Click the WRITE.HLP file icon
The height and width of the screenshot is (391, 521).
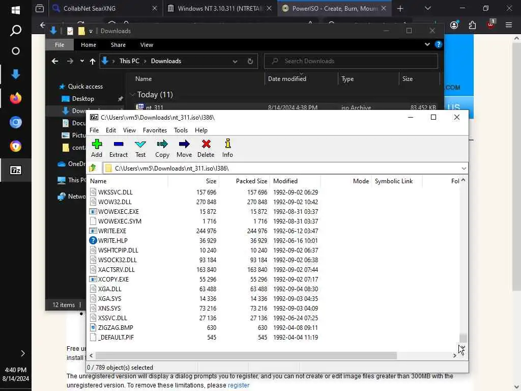point(93,240)
